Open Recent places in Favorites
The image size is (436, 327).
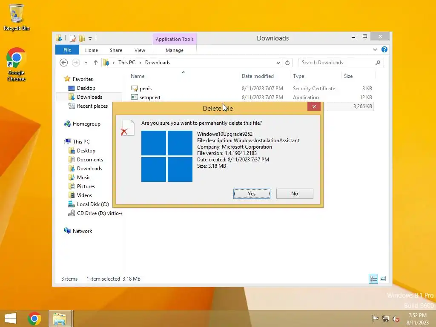pos(92,106)
